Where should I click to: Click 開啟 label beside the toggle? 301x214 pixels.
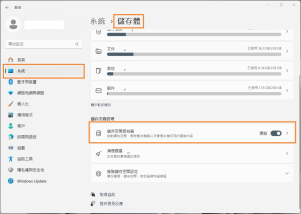pos(263,133)
